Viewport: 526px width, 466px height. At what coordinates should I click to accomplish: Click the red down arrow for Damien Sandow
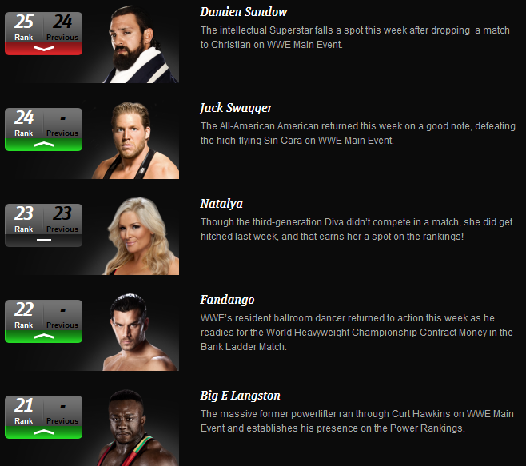pyautogui.click(x=44, y=48)
